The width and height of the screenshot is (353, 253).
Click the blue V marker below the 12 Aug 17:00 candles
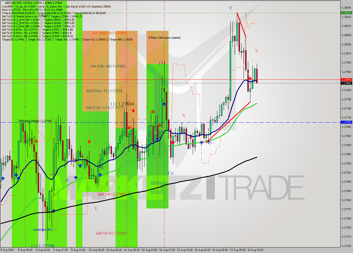[172, 173]
